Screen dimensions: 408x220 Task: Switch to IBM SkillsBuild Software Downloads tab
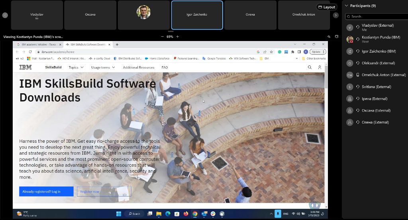point(88,45)
